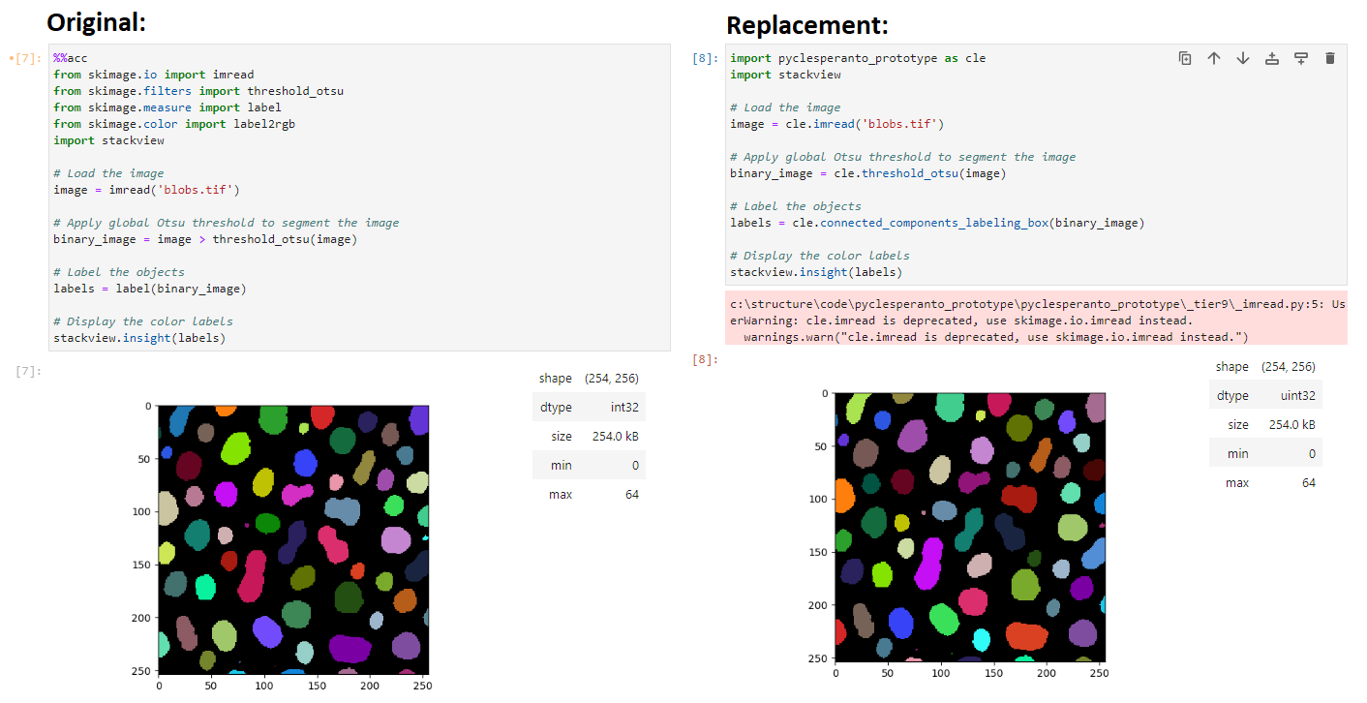Click "from skimage.filters import threshold_otsu" line
This screenshot has width=1367, height=703.
(x=198, y=91)
